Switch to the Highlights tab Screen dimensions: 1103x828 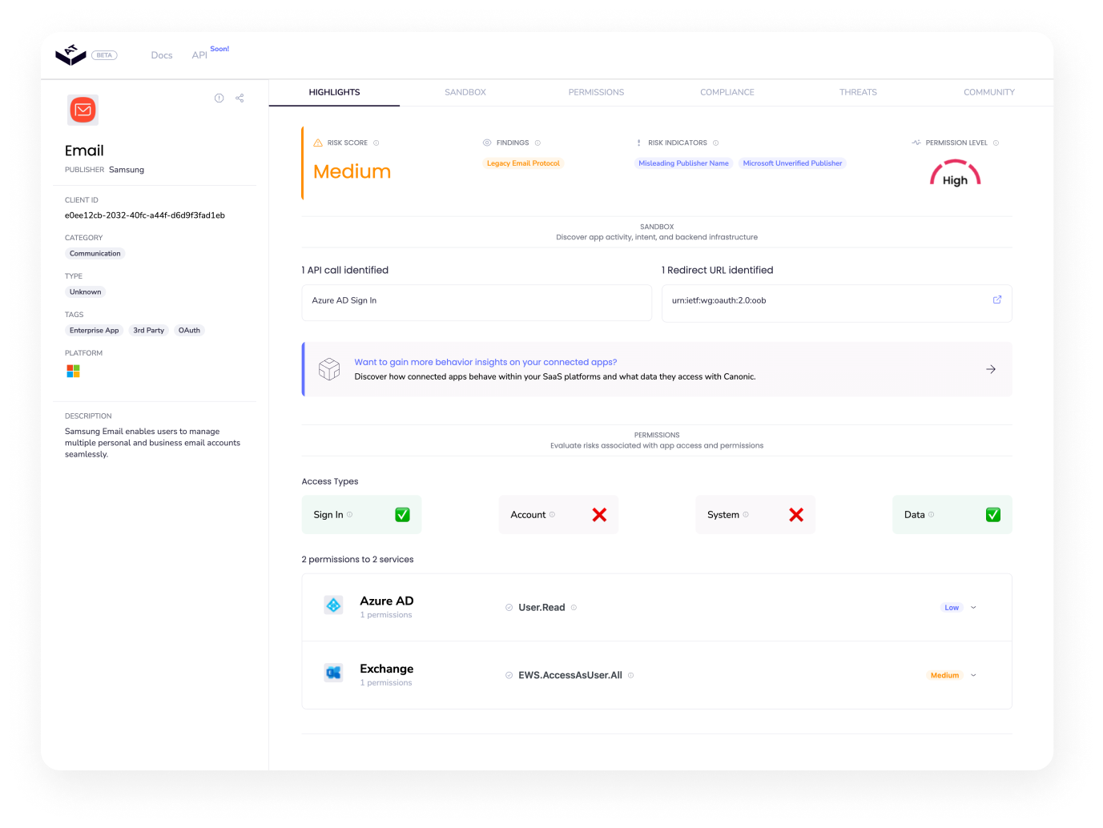(x=334, y=92)
